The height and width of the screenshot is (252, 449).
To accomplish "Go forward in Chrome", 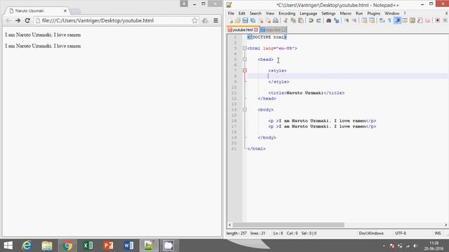I will (18, 20).
